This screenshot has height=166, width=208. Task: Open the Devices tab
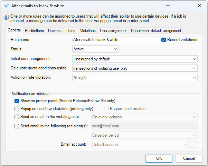55,31
